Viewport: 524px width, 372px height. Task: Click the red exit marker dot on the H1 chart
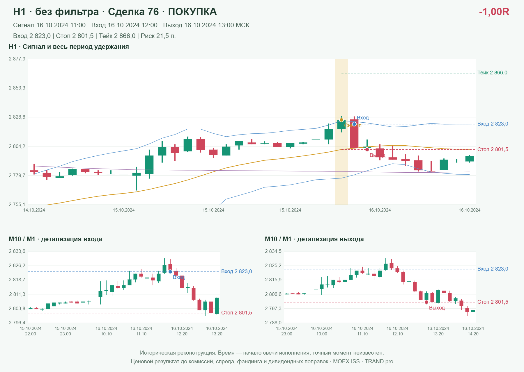pyautogui.click(x=367, y=149)
